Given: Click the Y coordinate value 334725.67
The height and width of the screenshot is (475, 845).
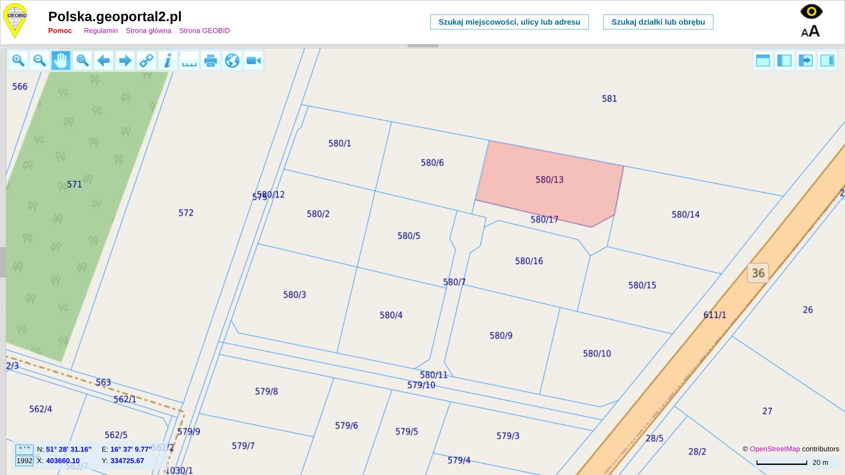Looking at the screenshot, I should (x=127, y=461).
